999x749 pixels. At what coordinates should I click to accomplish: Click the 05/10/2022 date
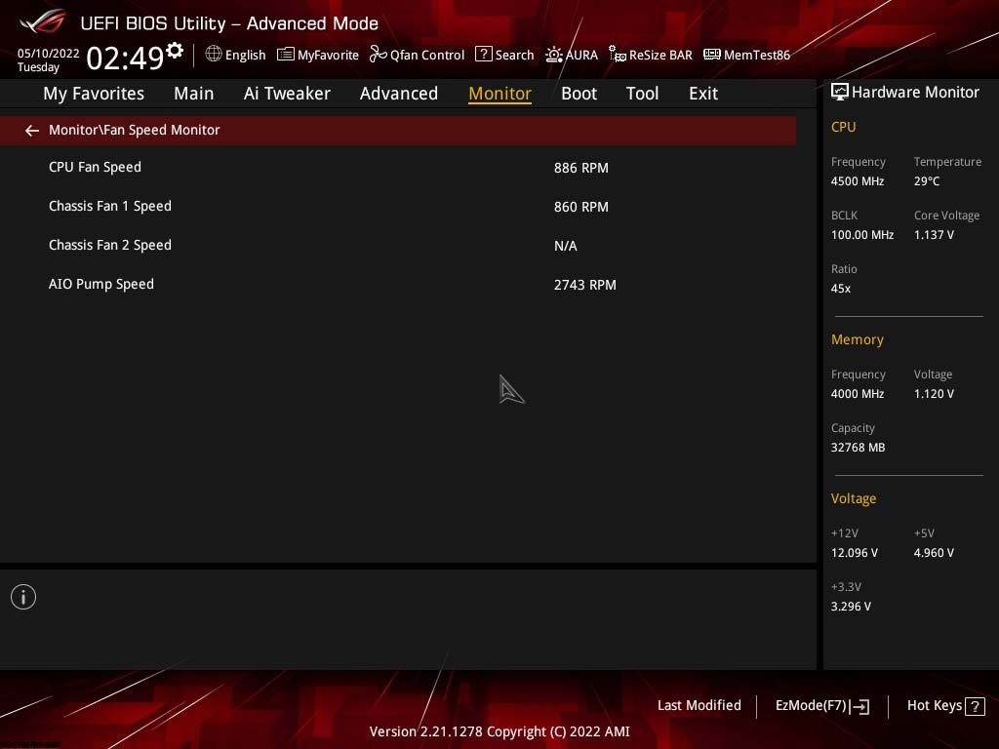tap(49, 54)
